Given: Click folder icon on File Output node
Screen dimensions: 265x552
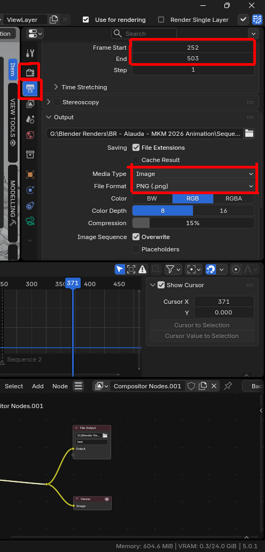Looking at the screenshot, I should [105, 435].
